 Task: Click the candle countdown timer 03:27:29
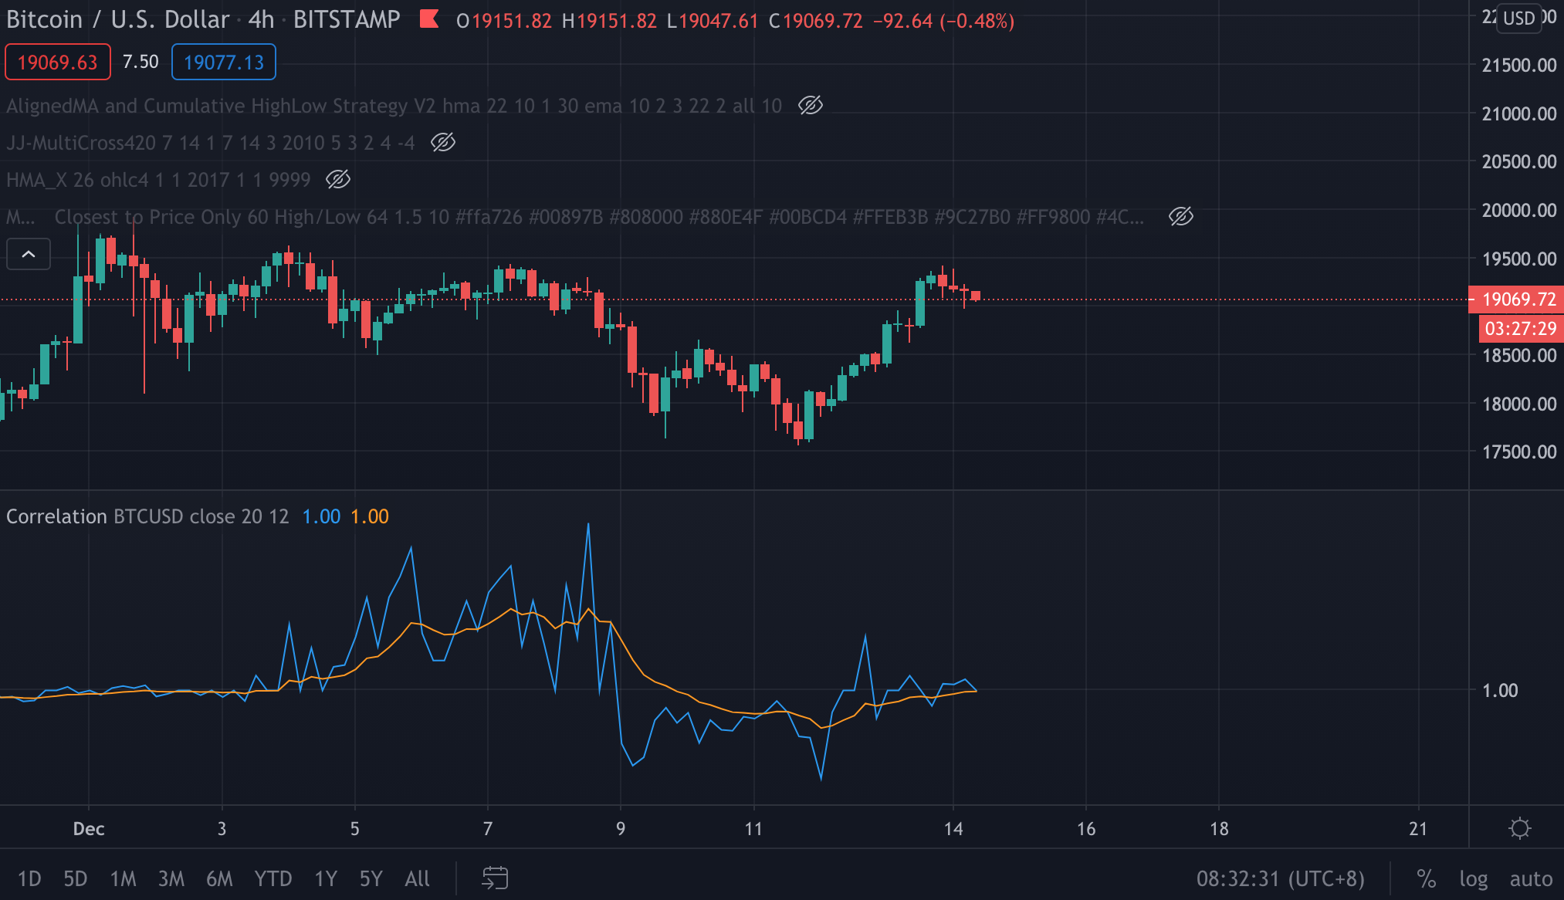click(1520, 329)
